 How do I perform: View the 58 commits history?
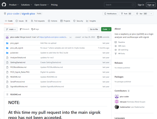(x=103, y=37)
